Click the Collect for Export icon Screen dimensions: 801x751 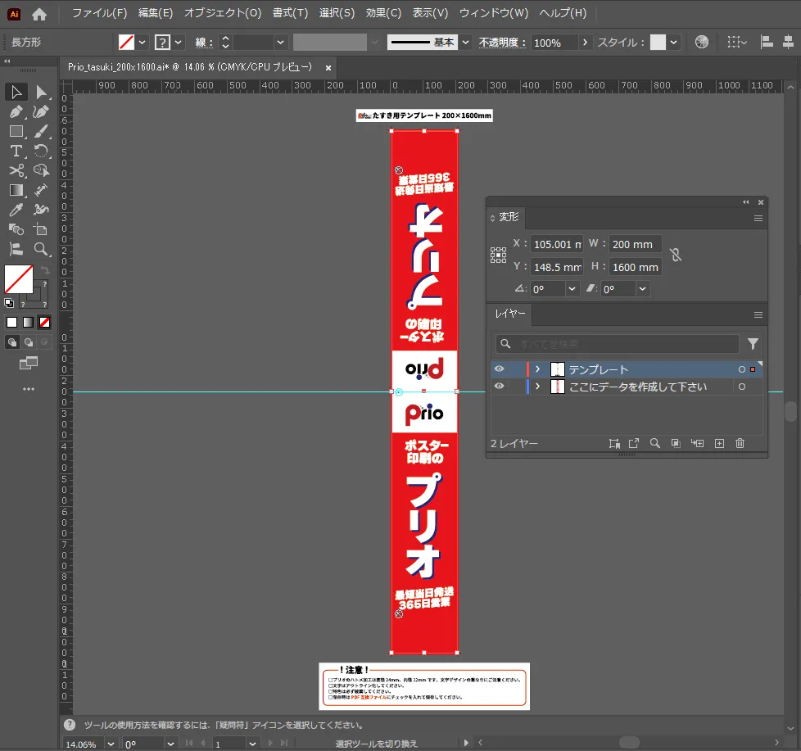[x=634, y=443]
